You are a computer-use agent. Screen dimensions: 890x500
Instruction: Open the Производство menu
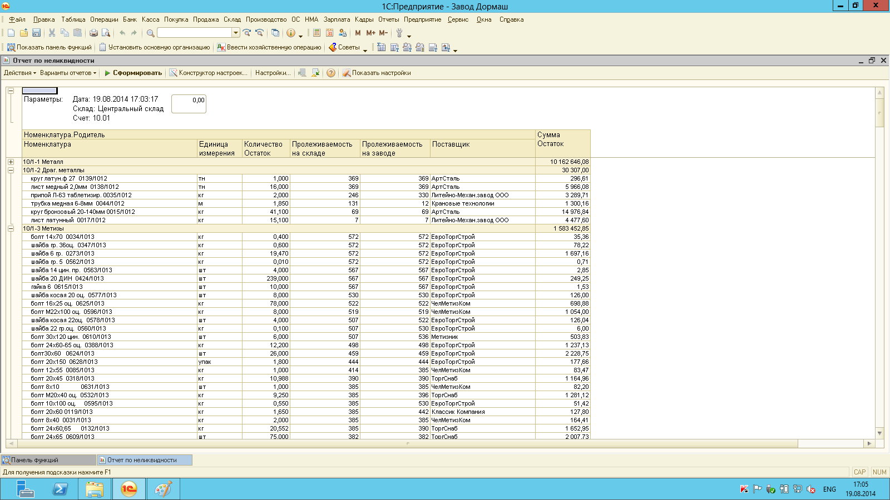coord(266,19)
